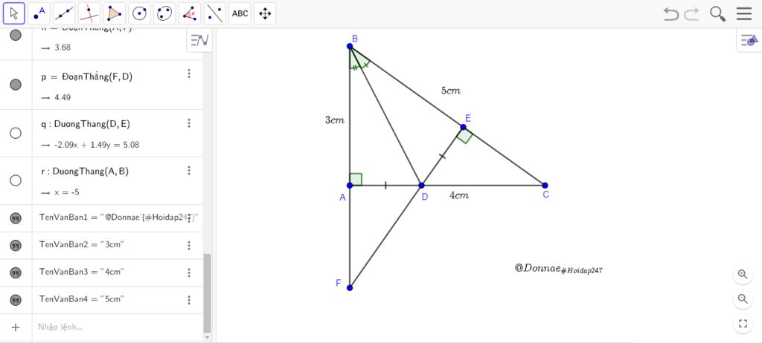
Task: Open the main hamburger menu
Action: click(x=744, y=13)
